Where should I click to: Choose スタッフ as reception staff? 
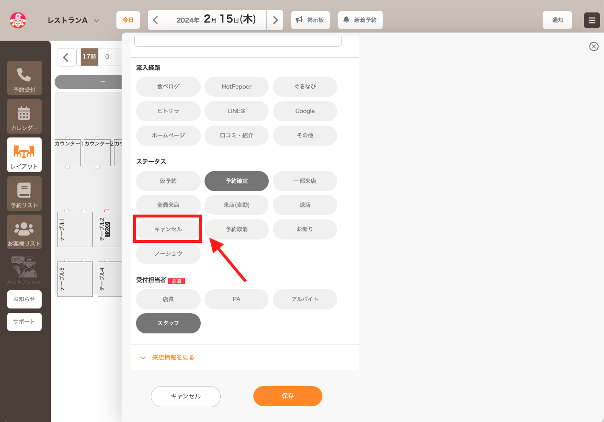(x=168, y=323)
